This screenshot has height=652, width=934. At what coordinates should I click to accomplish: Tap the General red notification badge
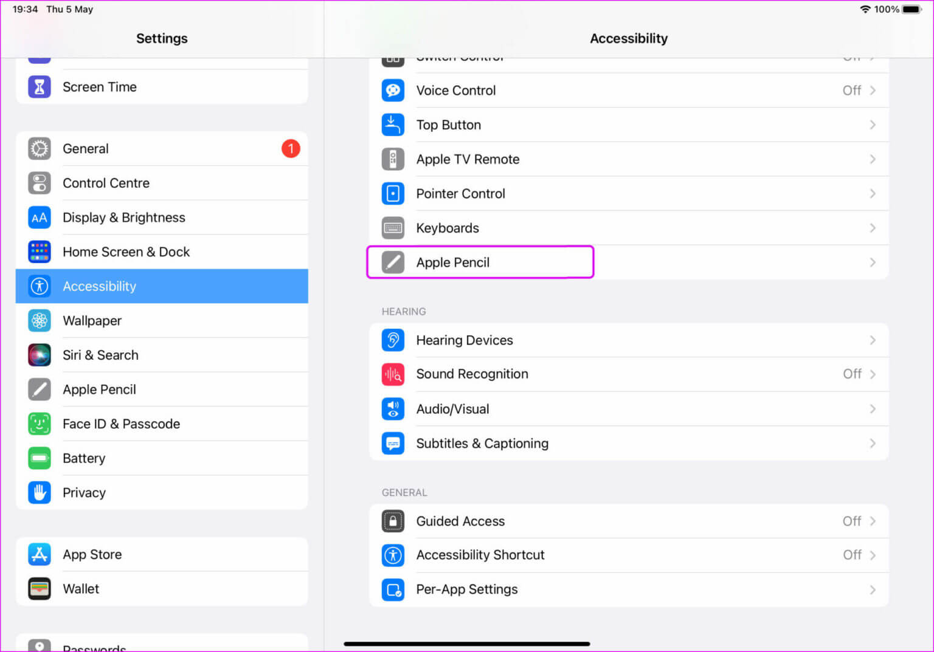[291, 148]
